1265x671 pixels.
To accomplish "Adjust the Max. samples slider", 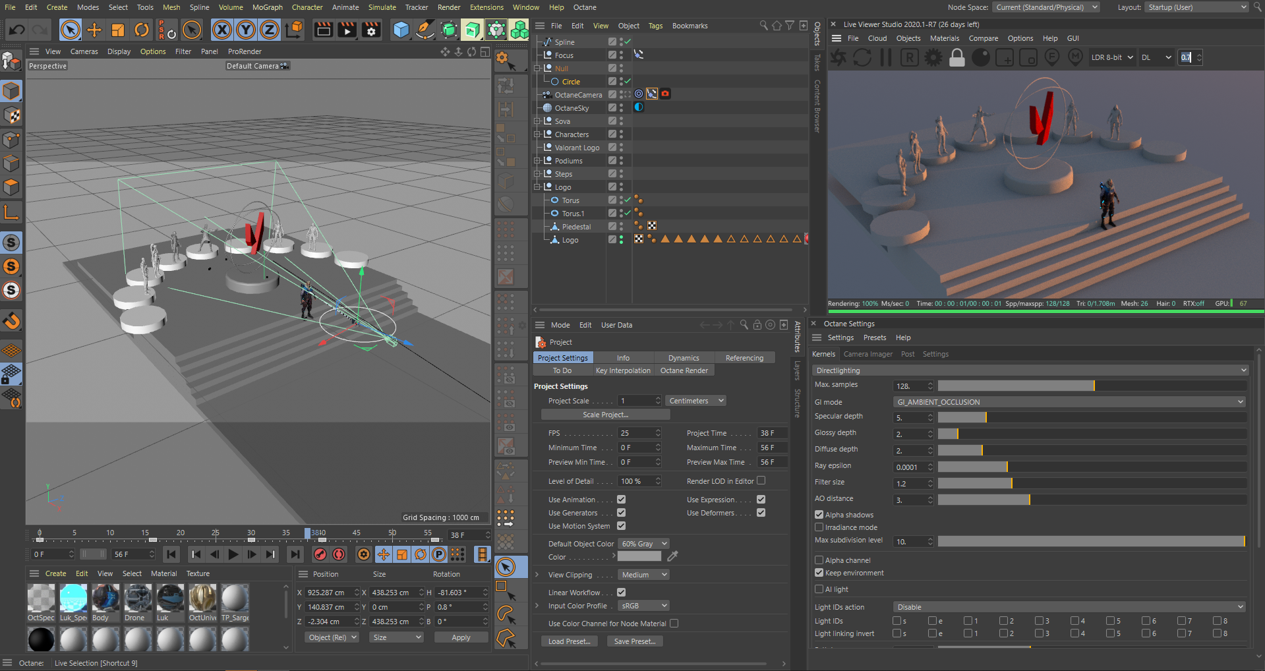I will [1092, 386].
